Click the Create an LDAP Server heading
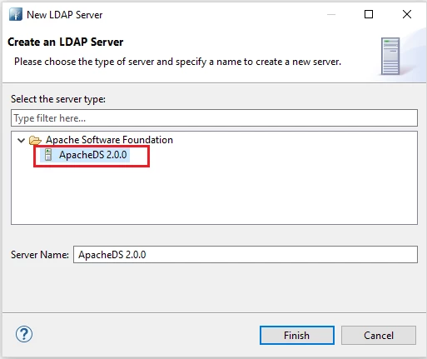Viewport: 427px width, 359px height. 66,42
